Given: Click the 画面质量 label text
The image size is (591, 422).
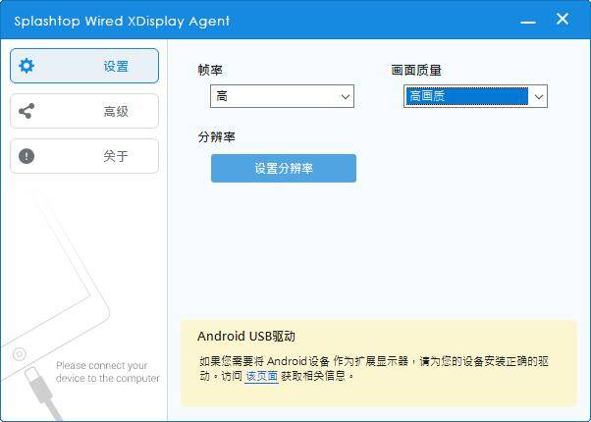Looking at the screenshot, I should point(416,70).
